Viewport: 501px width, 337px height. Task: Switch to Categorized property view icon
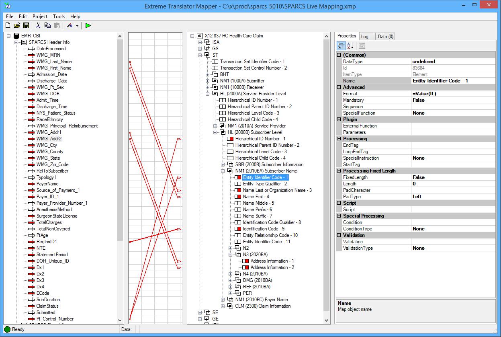tap(341, 46)
